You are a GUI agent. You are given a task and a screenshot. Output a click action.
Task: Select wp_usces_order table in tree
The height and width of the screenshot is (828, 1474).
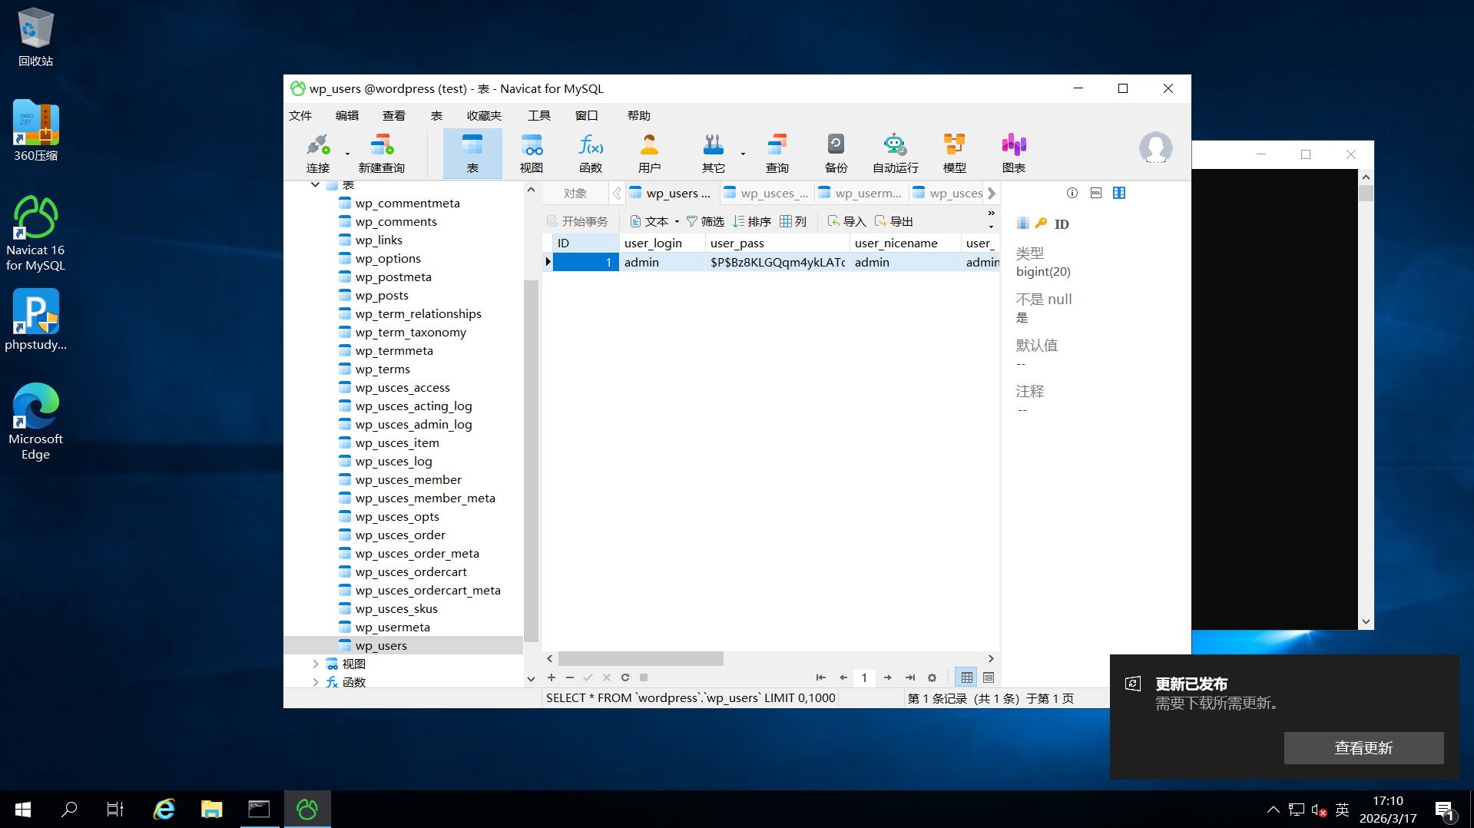(x=400, y=535)
